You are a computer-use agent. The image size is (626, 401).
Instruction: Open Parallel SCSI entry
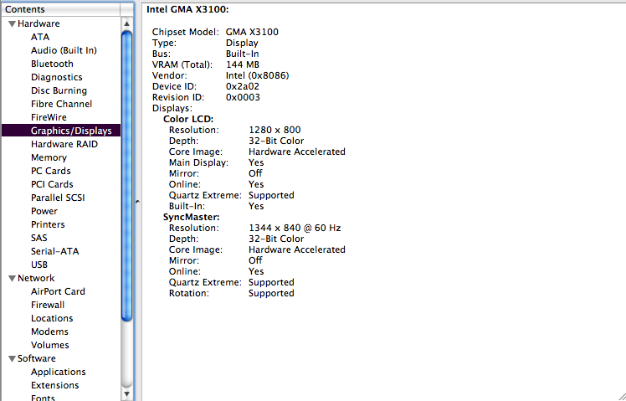[58, 198]
